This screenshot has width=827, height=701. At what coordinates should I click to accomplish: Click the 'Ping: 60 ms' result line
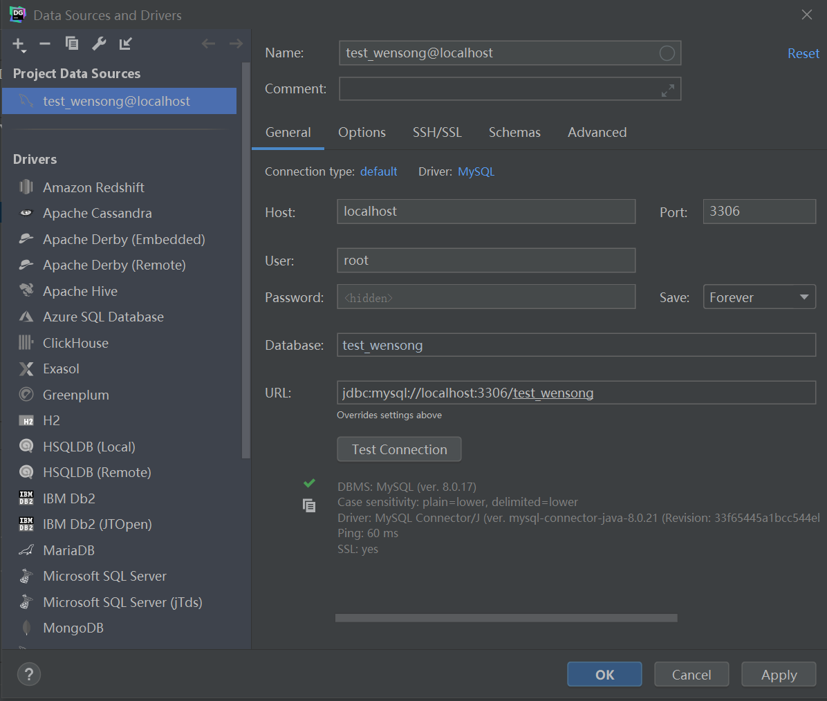[368, 533]
